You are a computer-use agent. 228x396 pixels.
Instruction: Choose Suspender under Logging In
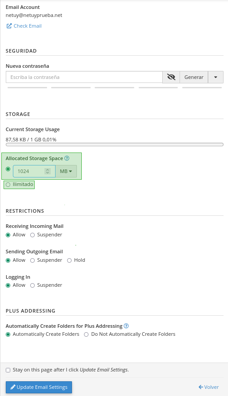click(32, 285)
